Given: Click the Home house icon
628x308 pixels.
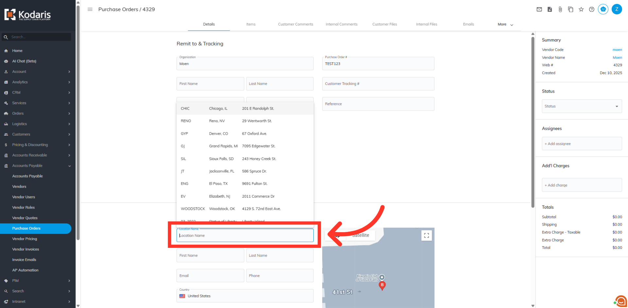Looking at the screenshot, I should 6,51.
